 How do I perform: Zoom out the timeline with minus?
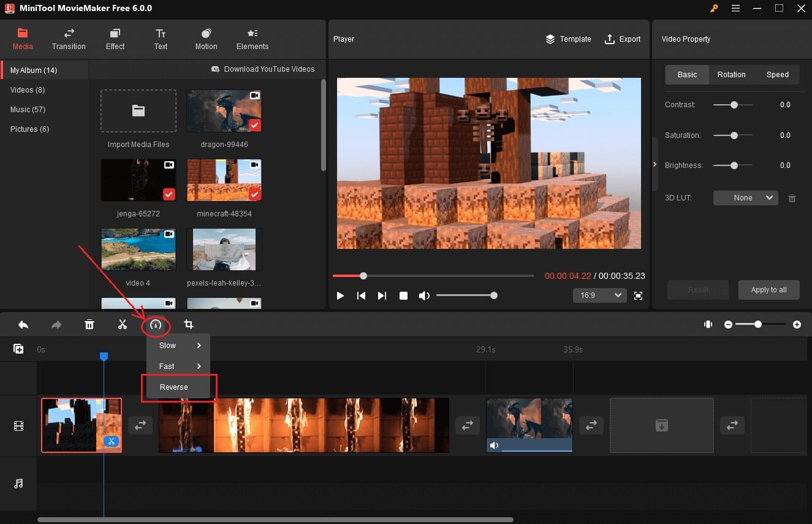[728, 324]
